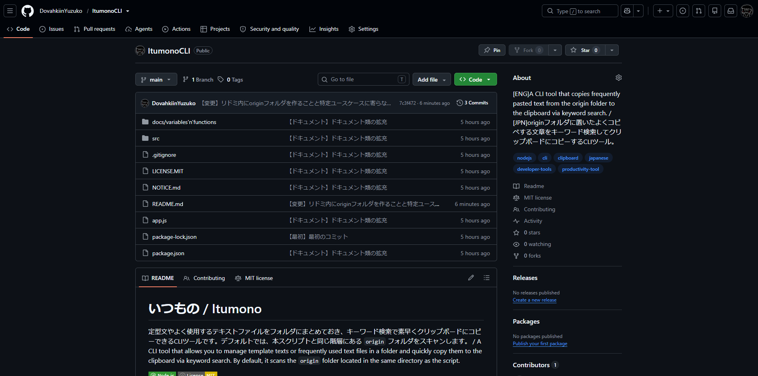Open the DovahkiinYuzuko owner breadcrumb link

coord(61,11)
